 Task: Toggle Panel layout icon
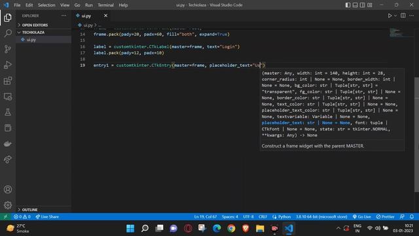tap(355, 5)
